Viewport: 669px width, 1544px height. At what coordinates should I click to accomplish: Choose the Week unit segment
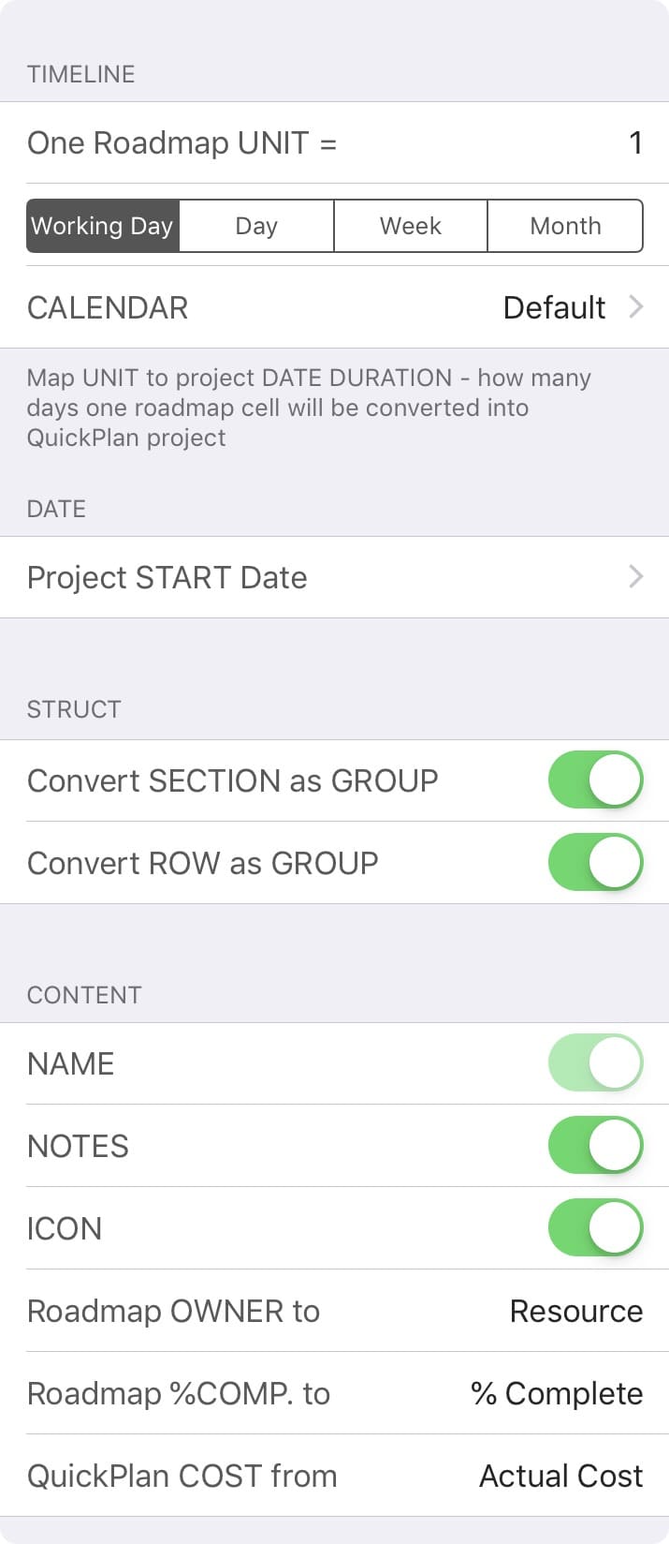tap(410, 226)
